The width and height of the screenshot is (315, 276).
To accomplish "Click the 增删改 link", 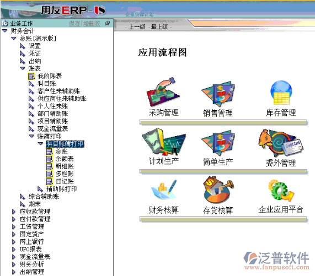I will click(x=92, y=24).
